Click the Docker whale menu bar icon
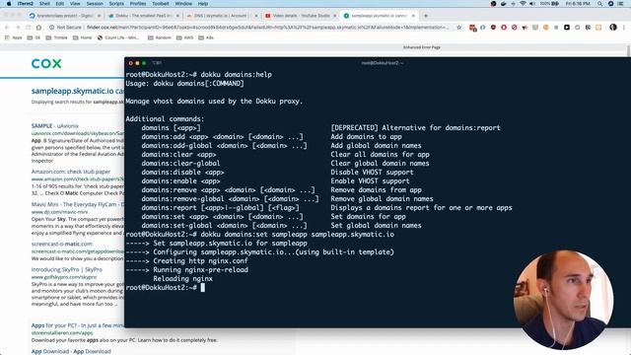Image resolution: width=631 pixels, height=355 pixels. (x=504, y=4)
